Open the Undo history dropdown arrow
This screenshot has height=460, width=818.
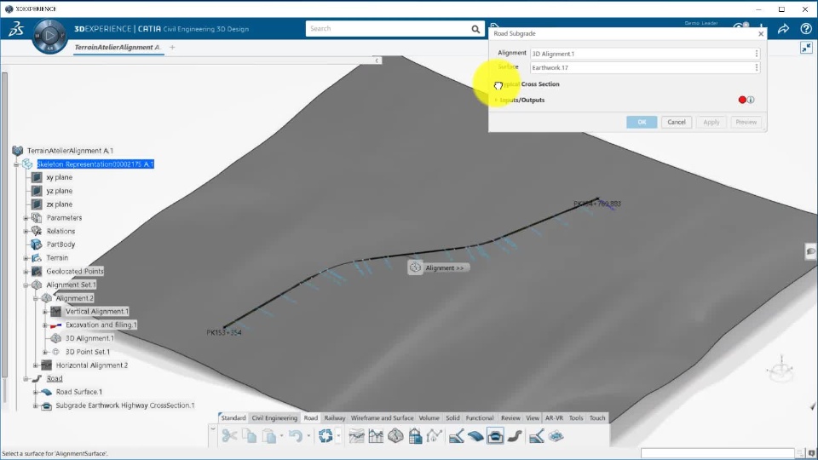[308, 435]
